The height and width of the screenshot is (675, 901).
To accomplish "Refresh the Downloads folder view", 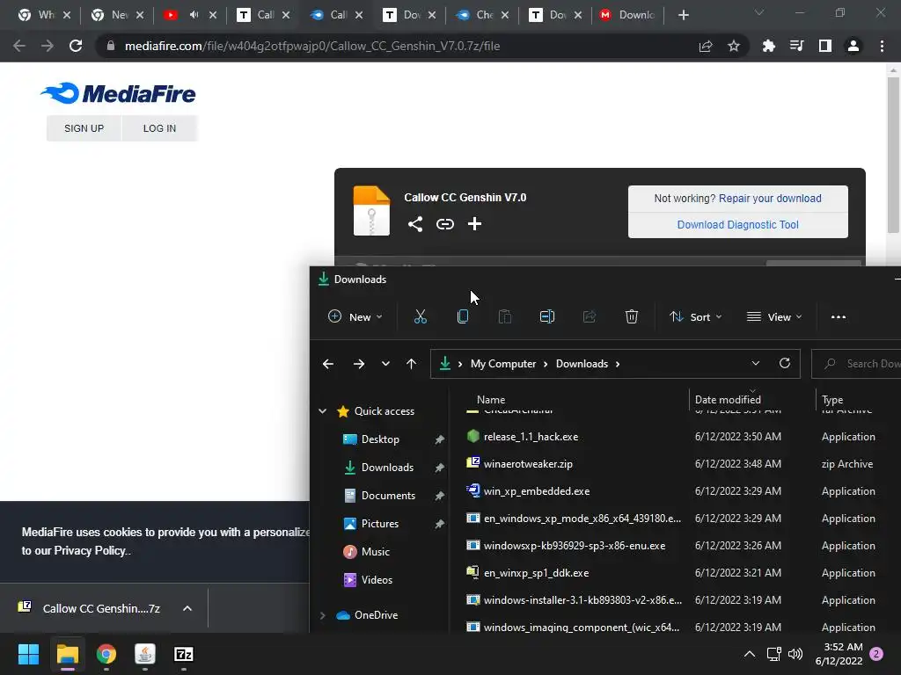I will click(784, 363).
